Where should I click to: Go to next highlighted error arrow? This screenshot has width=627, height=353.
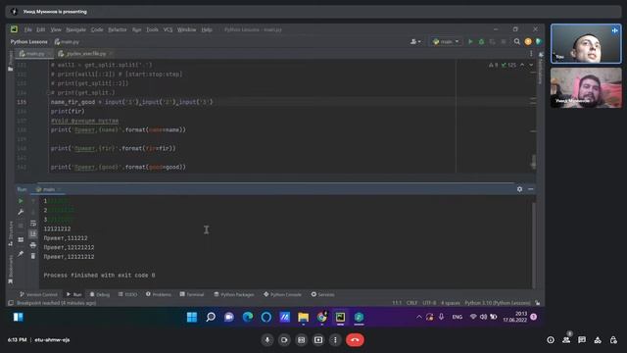pos(531,65)
